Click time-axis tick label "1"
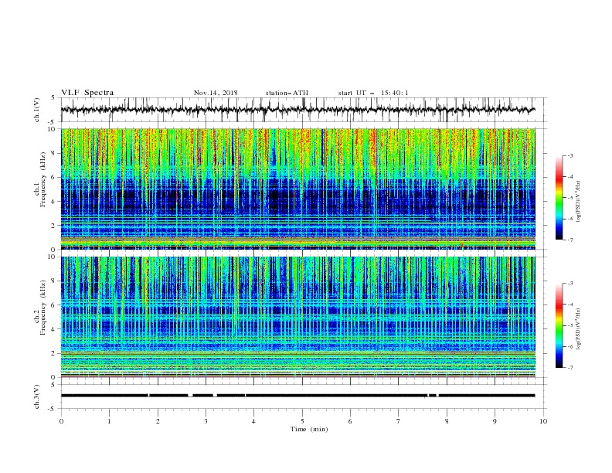The image size is (612, 473). pyautogui.click(x=109, y=421)
